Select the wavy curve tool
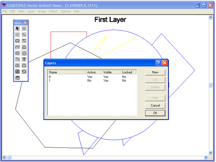Image resolution: width=216 pixels, height=162 pixels. pos(17,47)
